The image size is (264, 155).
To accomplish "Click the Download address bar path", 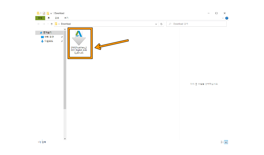I will coord(66,24).
